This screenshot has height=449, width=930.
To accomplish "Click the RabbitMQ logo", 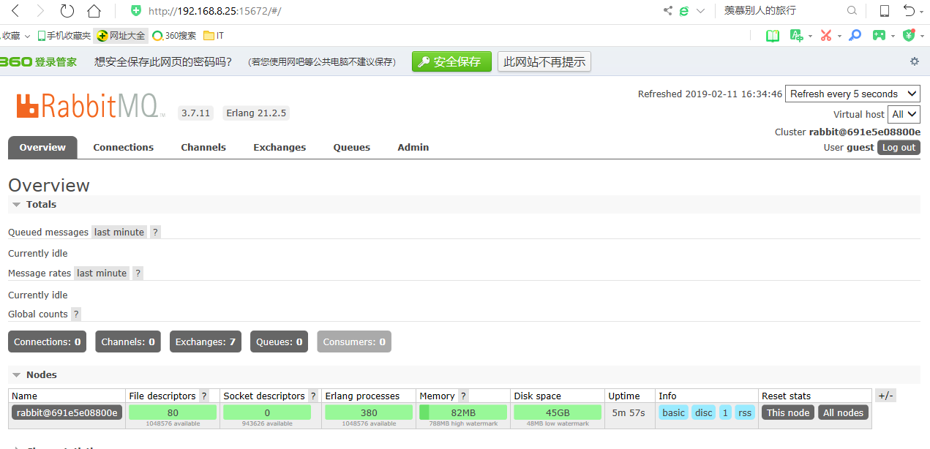I will 89,106.
